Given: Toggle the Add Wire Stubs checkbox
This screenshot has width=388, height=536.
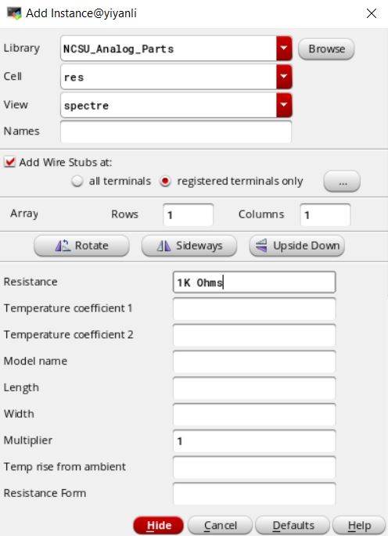Looking at the screenshot, I should (x=10, y=162).
